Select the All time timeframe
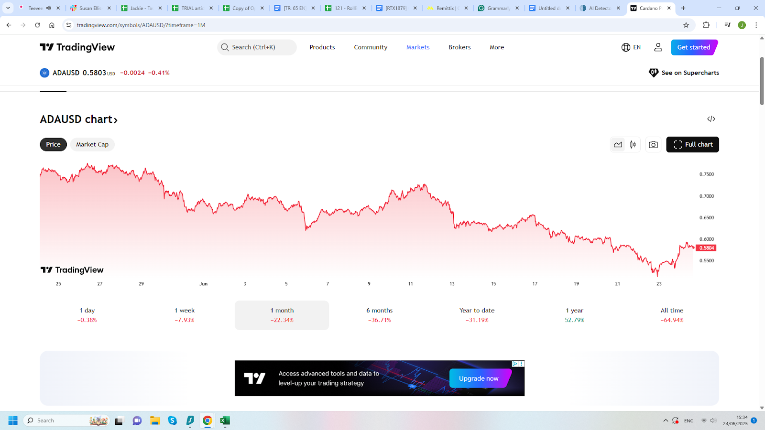Image resolution: width=765 pixels, height=430 pixels. [672, 315]
